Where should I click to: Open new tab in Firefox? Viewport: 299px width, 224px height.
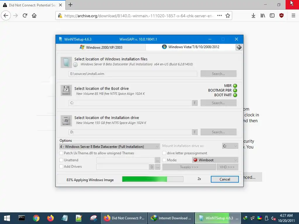coord(70,5)
